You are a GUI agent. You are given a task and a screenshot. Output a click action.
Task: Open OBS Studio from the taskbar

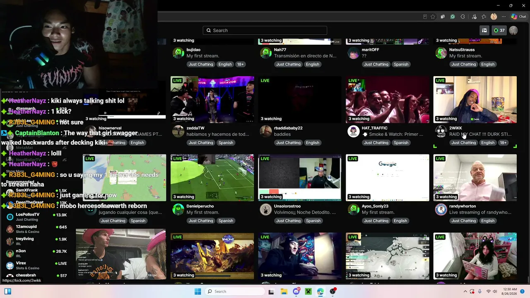tap(333, 291)
